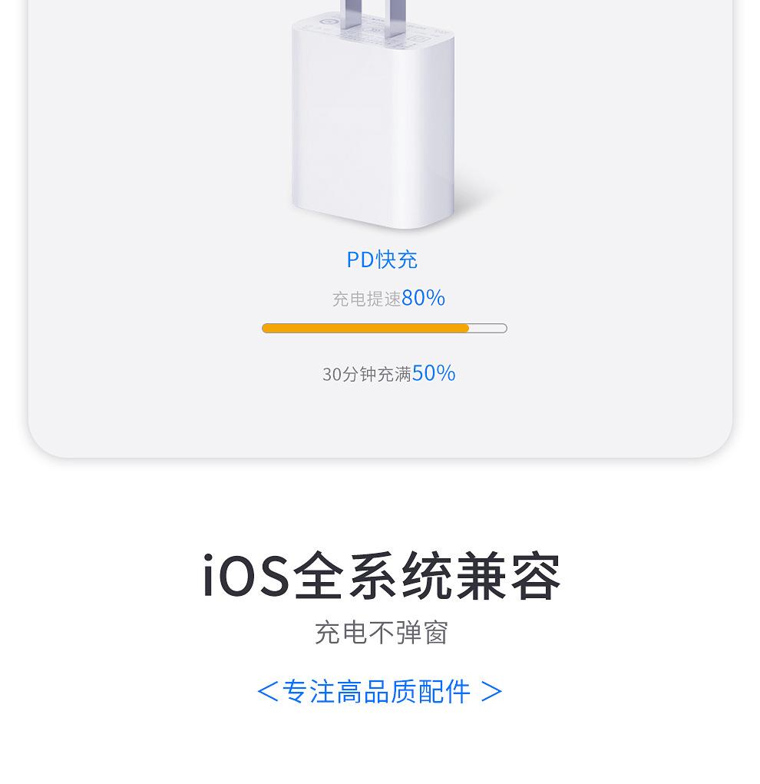The width and height of the screenshot is (760, 784).
Task: Open the "专注高品质配件" link
Action: [376, 691]
